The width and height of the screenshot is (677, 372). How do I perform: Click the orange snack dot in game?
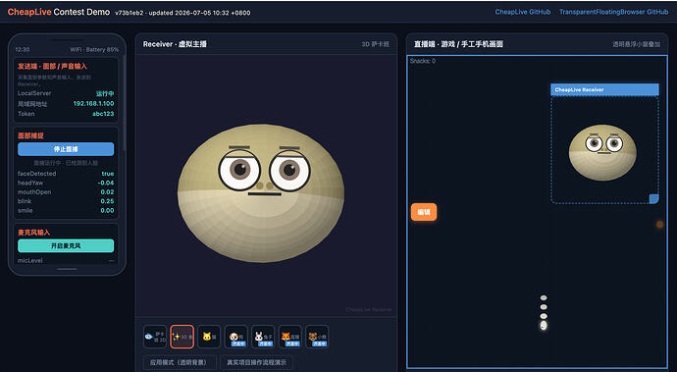(659, 224)
